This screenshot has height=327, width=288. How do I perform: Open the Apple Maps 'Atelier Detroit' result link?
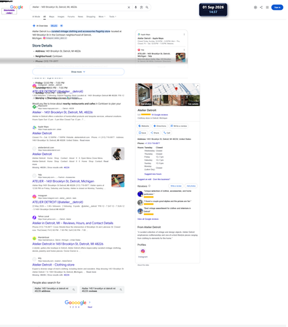(x=42, y=133)
